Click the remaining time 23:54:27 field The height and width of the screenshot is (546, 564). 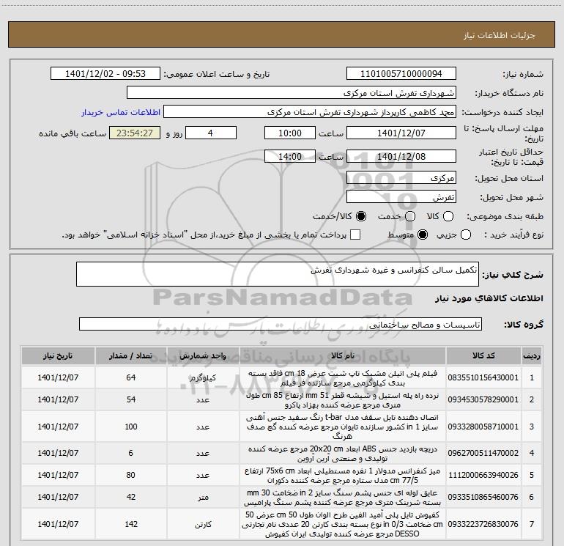point(135,133)
